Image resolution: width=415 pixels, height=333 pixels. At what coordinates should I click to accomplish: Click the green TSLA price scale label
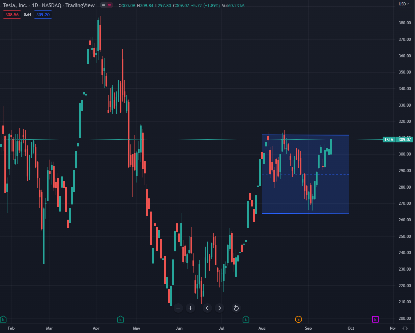[x=389, y=139]
